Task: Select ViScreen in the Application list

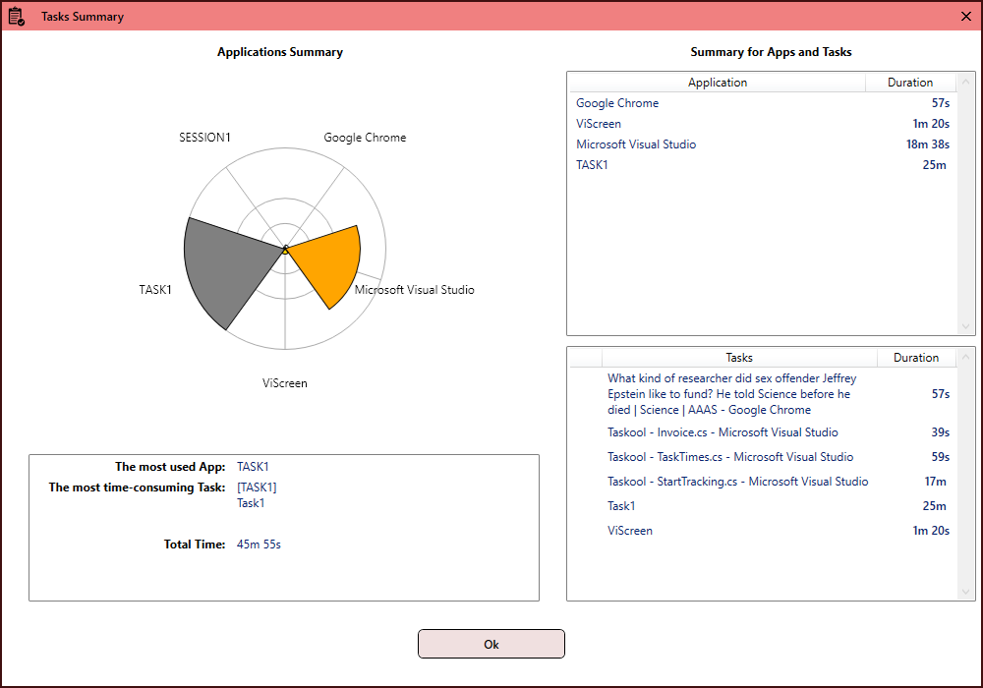Action: [599, 124]
